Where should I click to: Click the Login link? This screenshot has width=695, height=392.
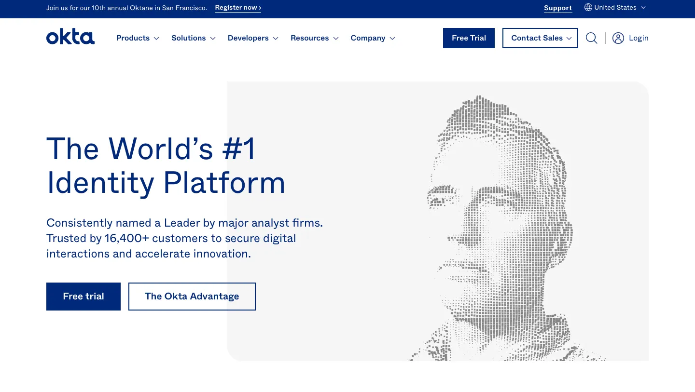point(639,38)
